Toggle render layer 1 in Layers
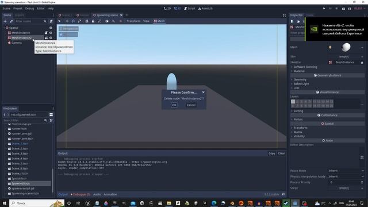This screenshot has height=207, width=368. coord(293,102)
